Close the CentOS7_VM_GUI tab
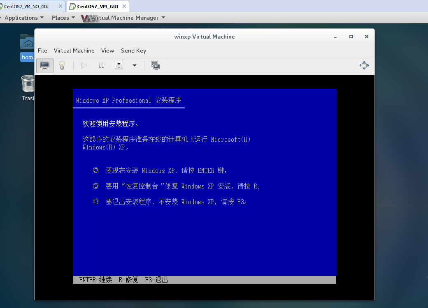This screenshot has width=428, height=308. point(124,7)
